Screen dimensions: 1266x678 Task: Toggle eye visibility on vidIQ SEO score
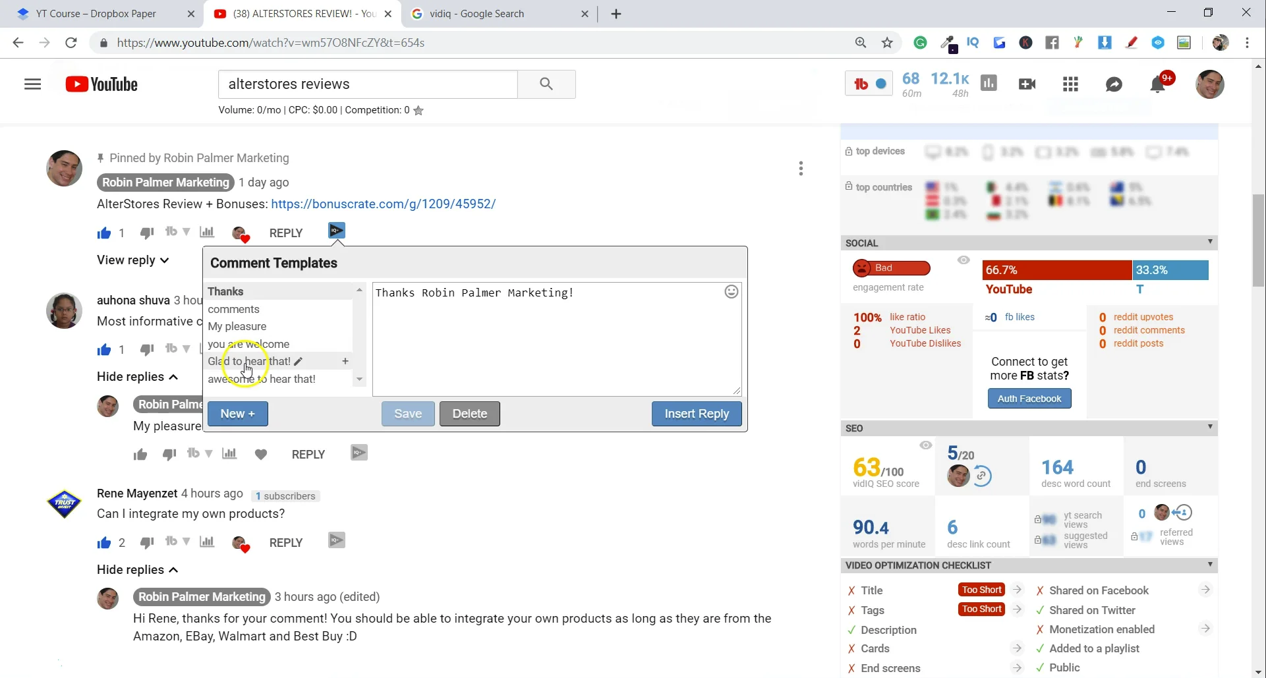click(926, 445)
